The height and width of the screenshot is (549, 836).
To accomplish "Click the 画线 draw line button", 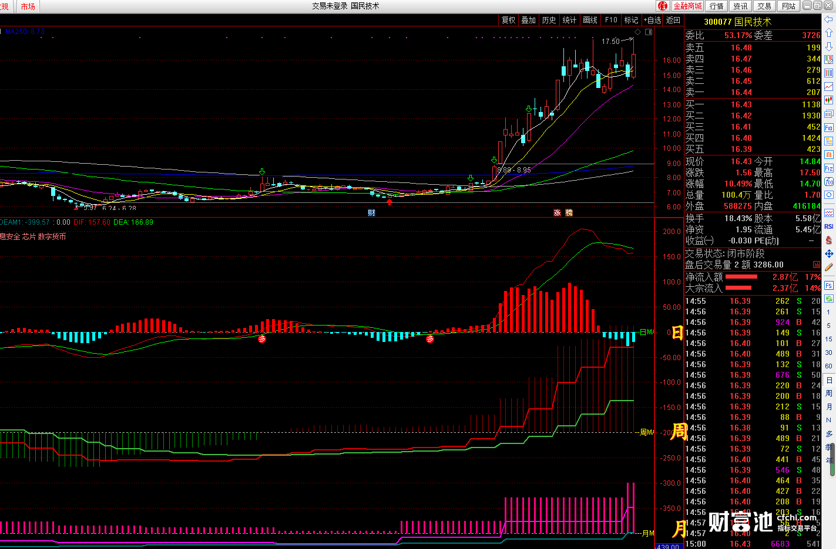I will (590, 20).
